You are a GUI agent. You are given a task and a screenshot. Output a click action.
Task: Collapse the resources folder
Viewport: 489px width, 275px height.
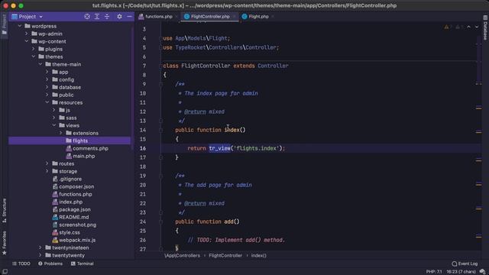(47, 102)
